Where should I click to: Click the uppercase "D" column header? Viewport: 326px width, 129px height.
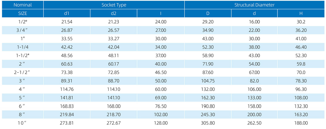pyautogui.click(x=208, y=13)
